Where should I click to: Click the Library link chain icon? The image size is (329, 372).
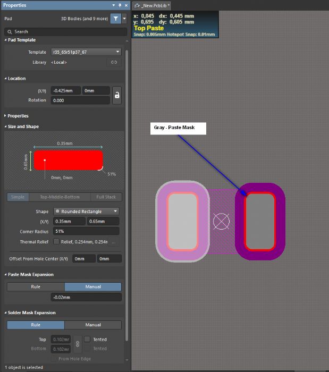(113, 63)
